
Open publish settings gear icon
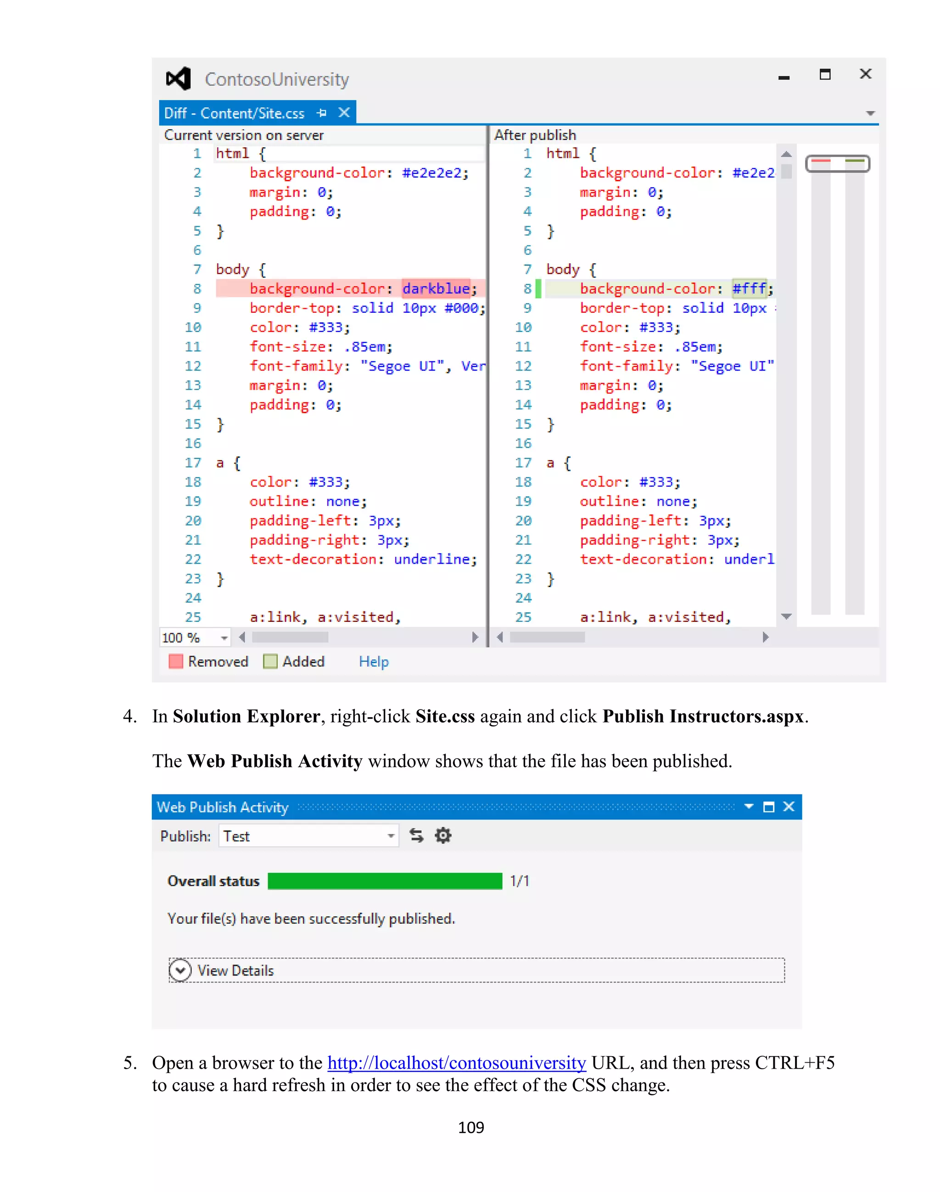pos(443,836)
